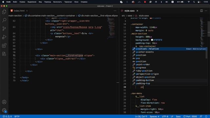Change language mode via Sass status item
The image size is (210, 118).
[x=178, y=117]
